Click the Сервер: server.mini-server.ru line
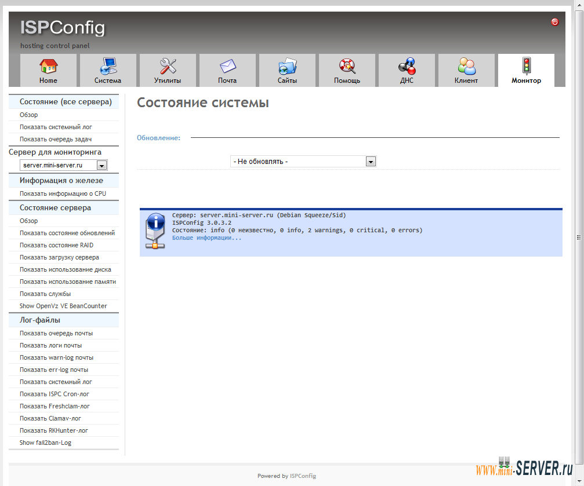Screen dimensions: 584x486 click(x=259, y=215)
